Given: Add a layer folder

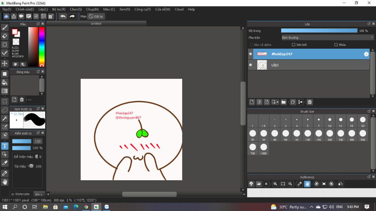Looking at the screenshot, I should [x=283, y=102].
